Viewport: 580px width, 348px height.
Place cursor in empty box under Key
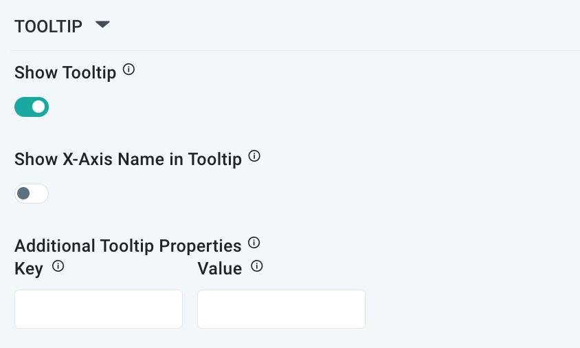click(98, 309)
